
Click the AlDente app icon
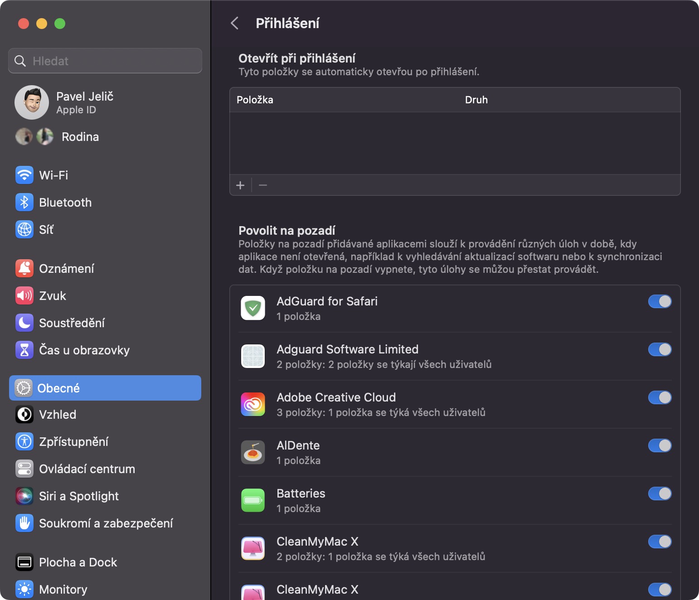tap(253, 452)
